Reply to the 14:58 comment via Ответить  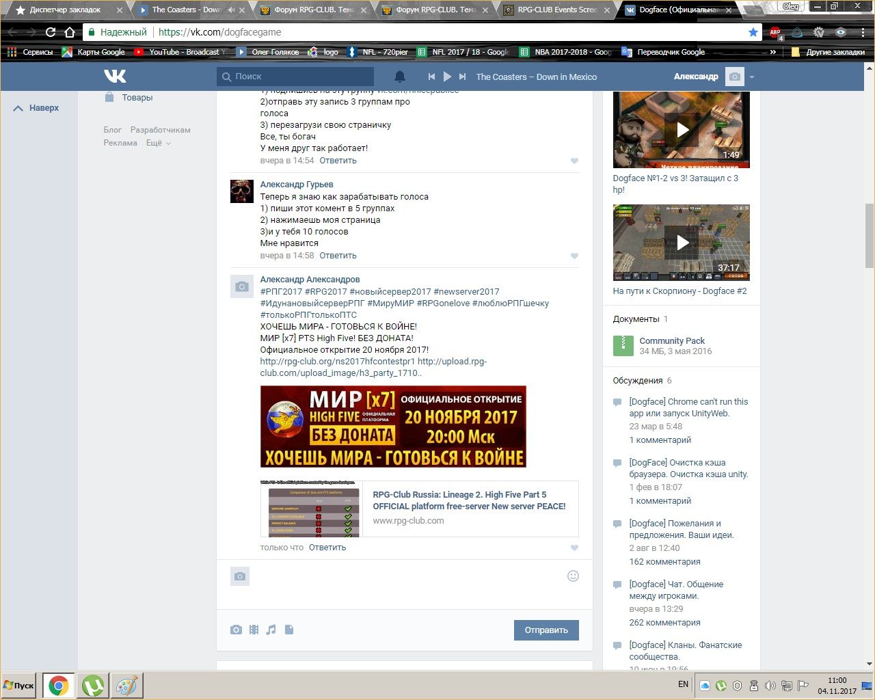pyautogui.click(x=338, y=256)
